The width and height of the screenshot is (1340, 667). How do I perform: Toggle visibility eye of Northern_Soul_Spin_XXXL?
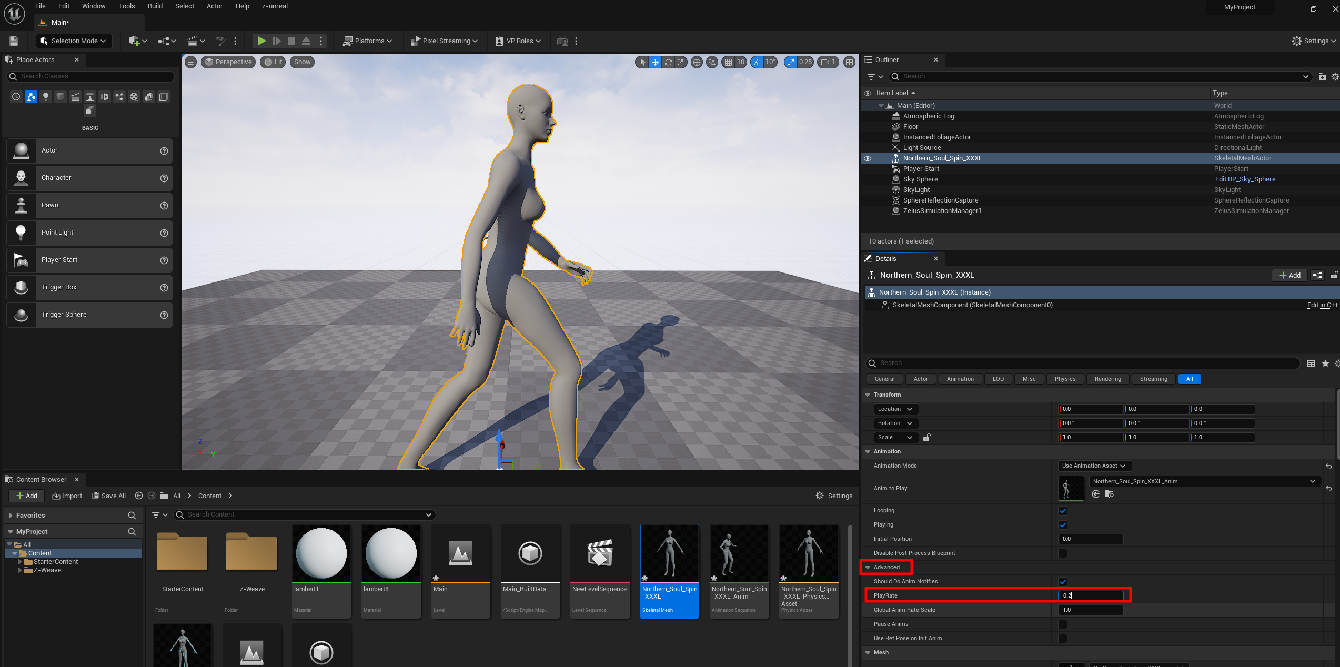pos(868,158)
